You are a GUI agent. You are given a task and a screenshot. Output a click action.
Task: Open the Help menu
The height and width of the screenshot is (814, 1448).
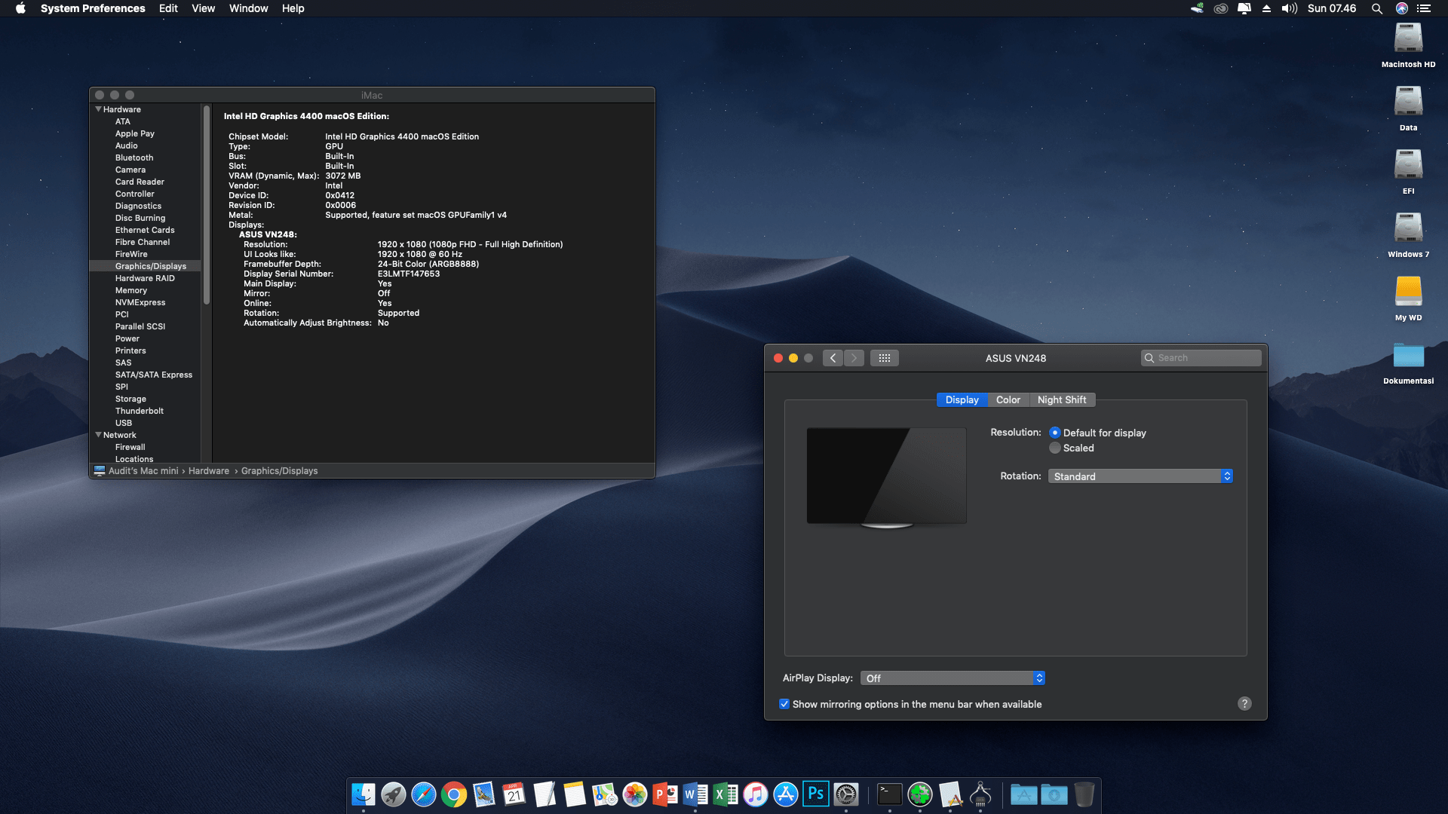coord(293,8)
